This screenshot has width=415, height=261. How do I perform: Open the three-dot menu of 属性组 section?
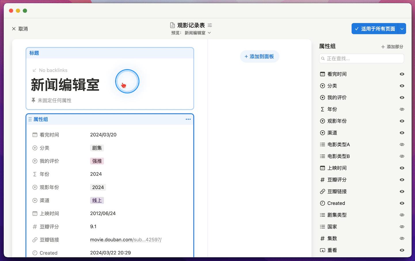pos(188,119)
